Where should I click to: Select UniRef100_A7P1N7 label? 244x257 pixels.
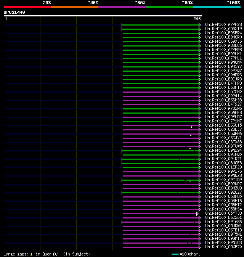click(x=223, y=121)
